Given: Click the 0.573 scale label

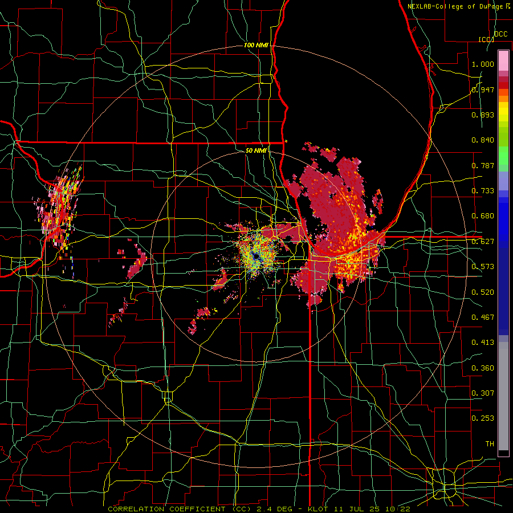Looking at the screenshot, I should (x=483, y=267).
